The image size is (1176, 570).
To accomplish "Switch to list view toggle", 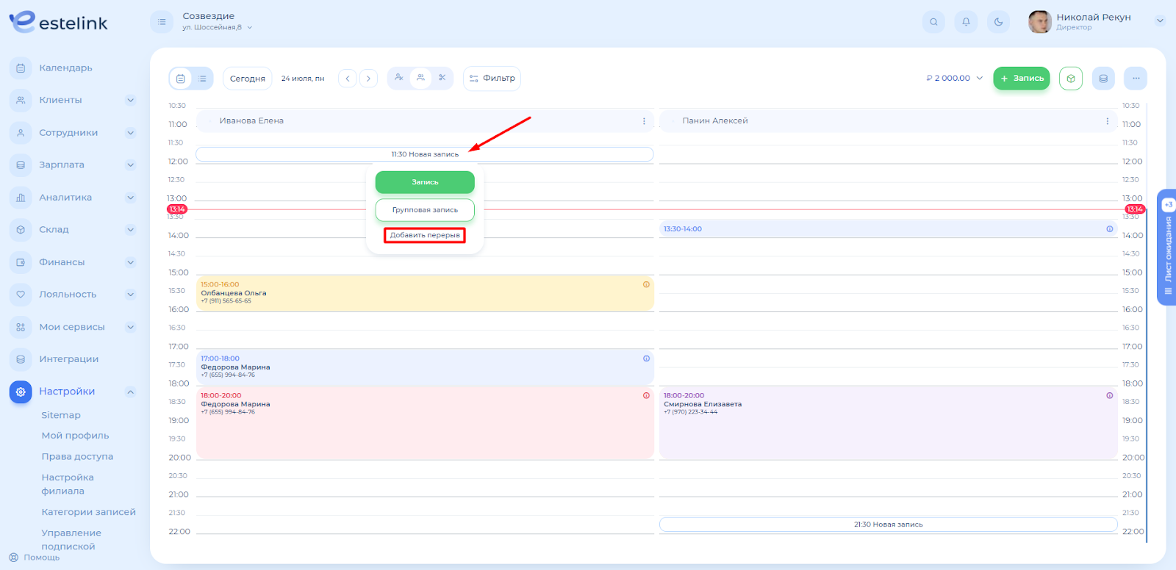I will pos(202,79).
